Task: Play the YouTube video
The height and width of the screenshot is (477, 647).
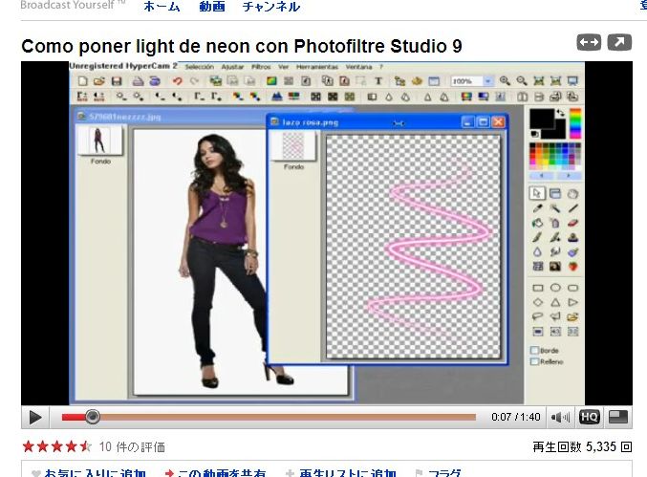Action: [x=35, y=417]
